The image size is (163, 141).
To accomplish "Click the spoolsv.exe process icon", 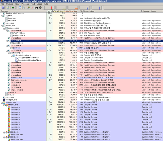I will tap(9, 68).
